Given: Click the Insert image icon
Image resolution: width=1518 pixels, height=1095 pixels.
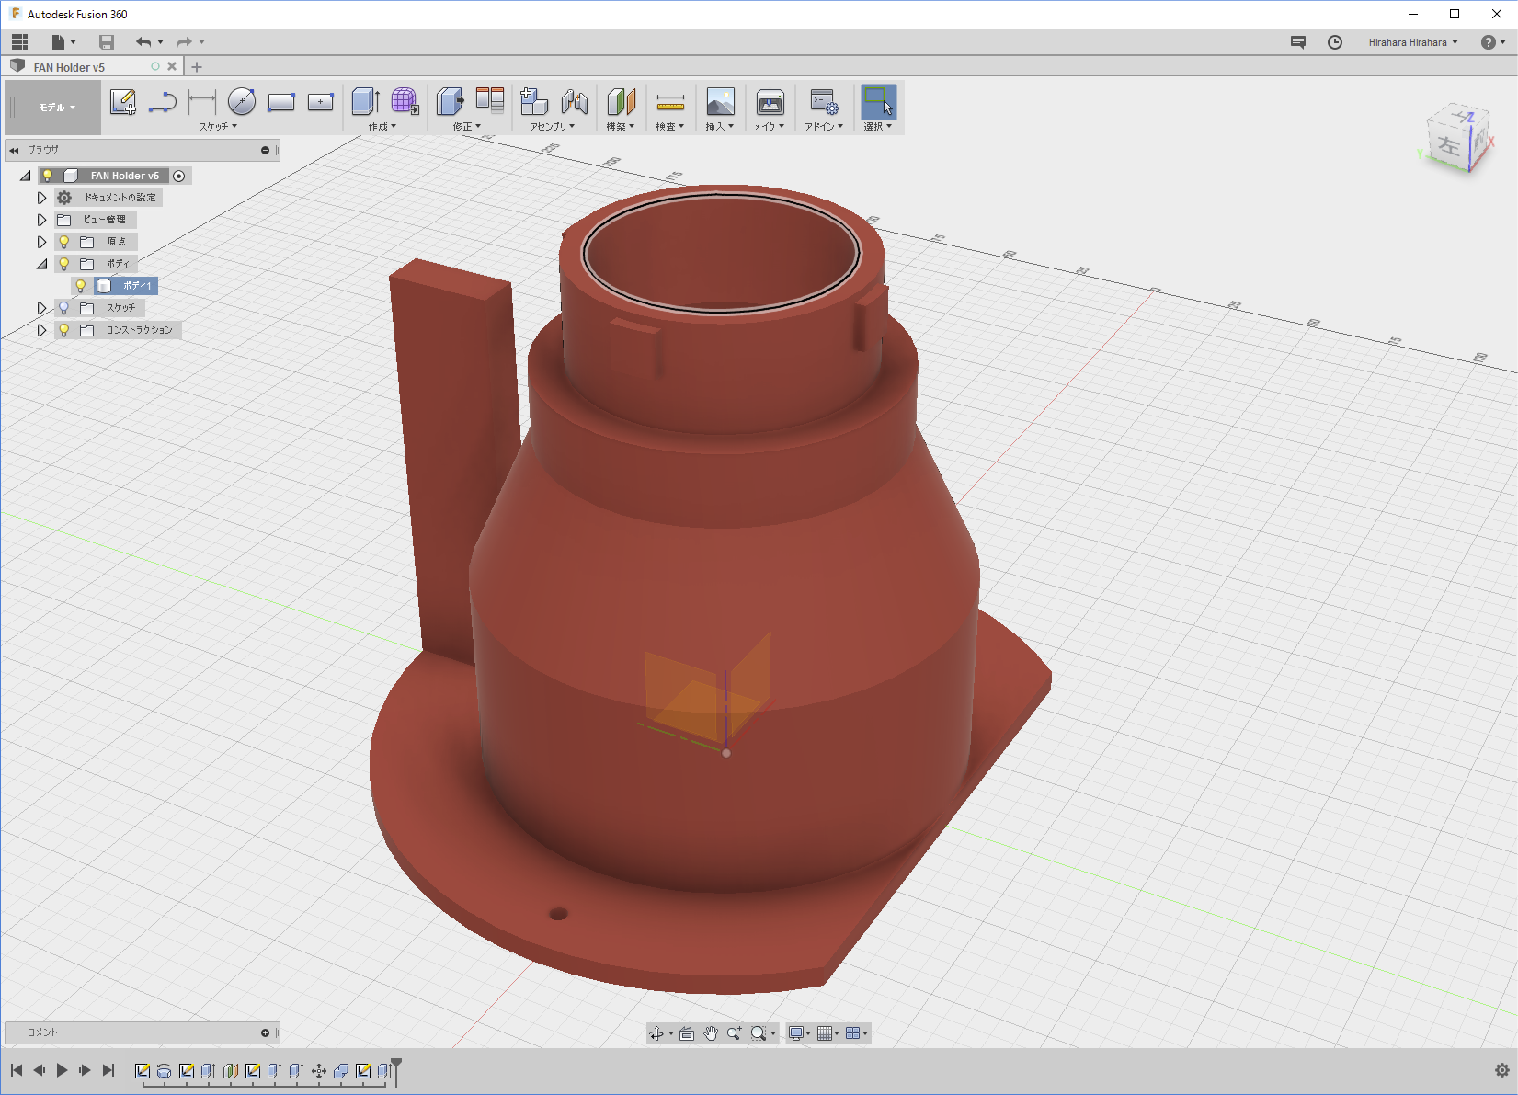Looking at the screenshot, I should coord(720,102).
